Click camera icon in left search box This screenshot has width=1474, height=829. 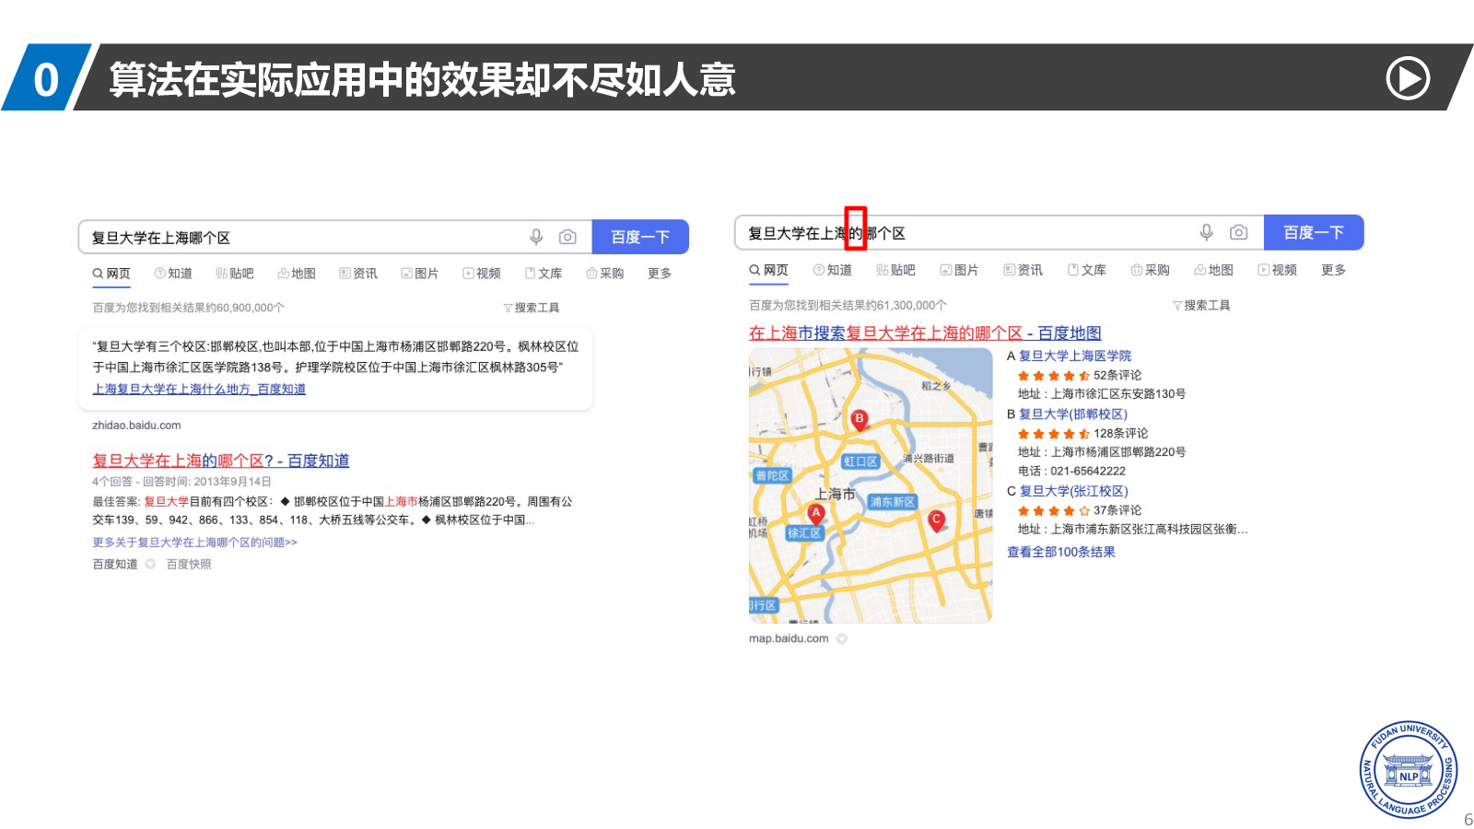(567, 237)
